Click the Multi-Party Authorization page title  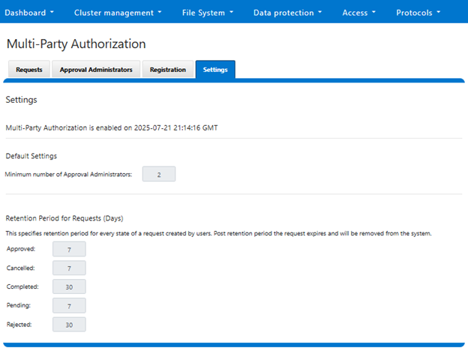tap(76, 44)
